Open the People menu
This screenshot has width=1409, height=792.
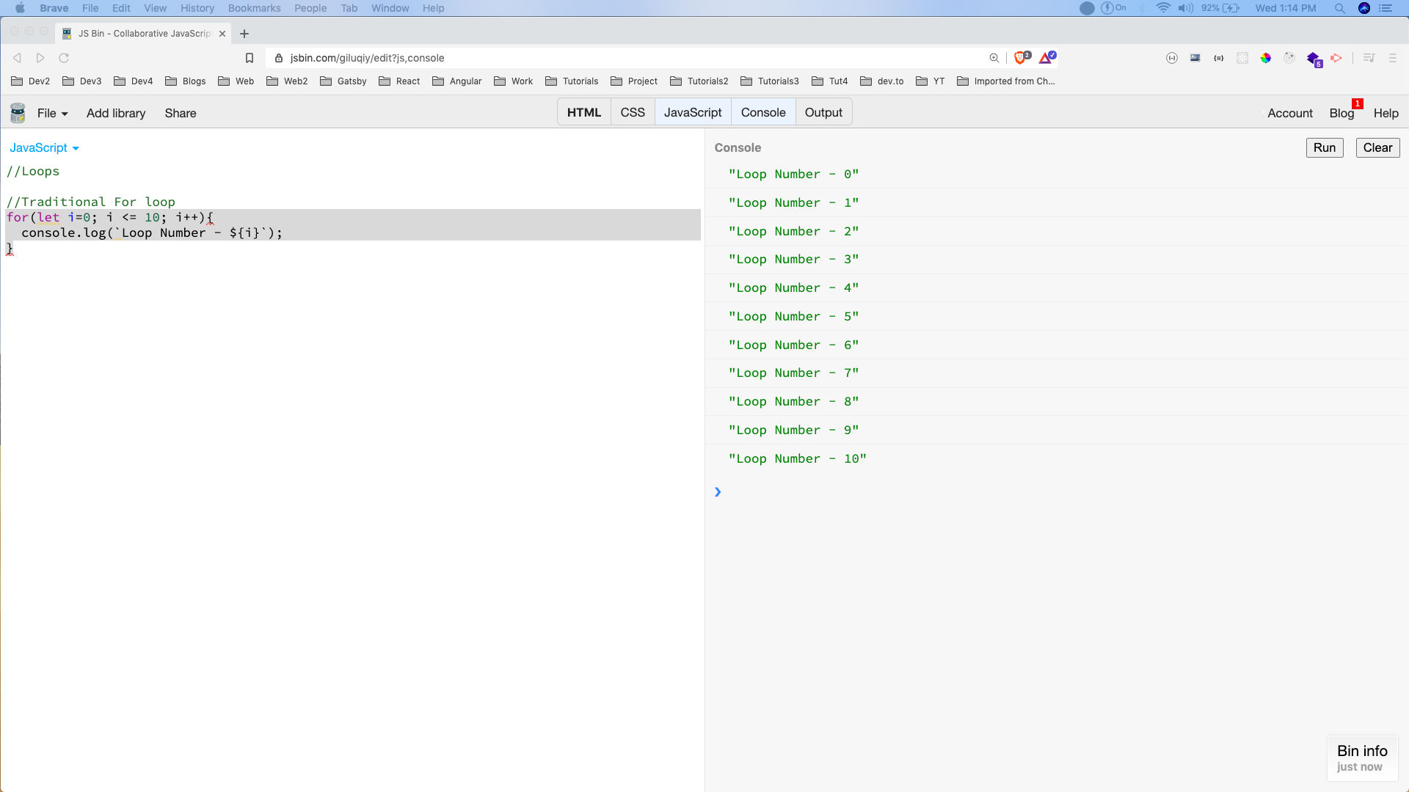(310, 8)
